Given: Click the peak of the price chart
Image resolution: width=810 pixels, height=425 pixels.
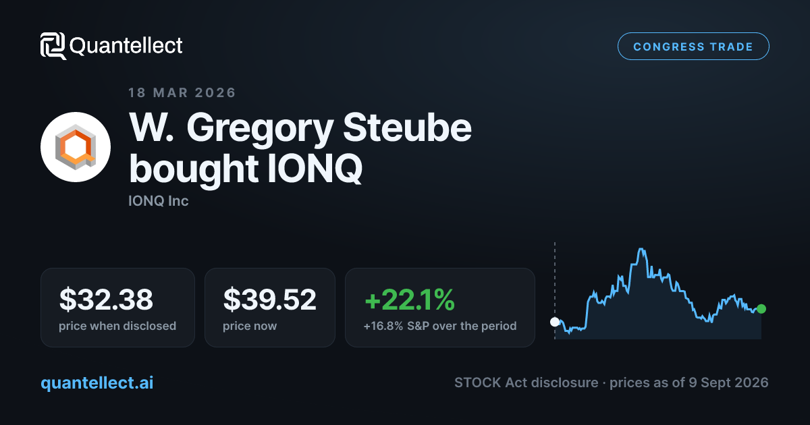Looking at the screenshot, I should coord(641,250).
